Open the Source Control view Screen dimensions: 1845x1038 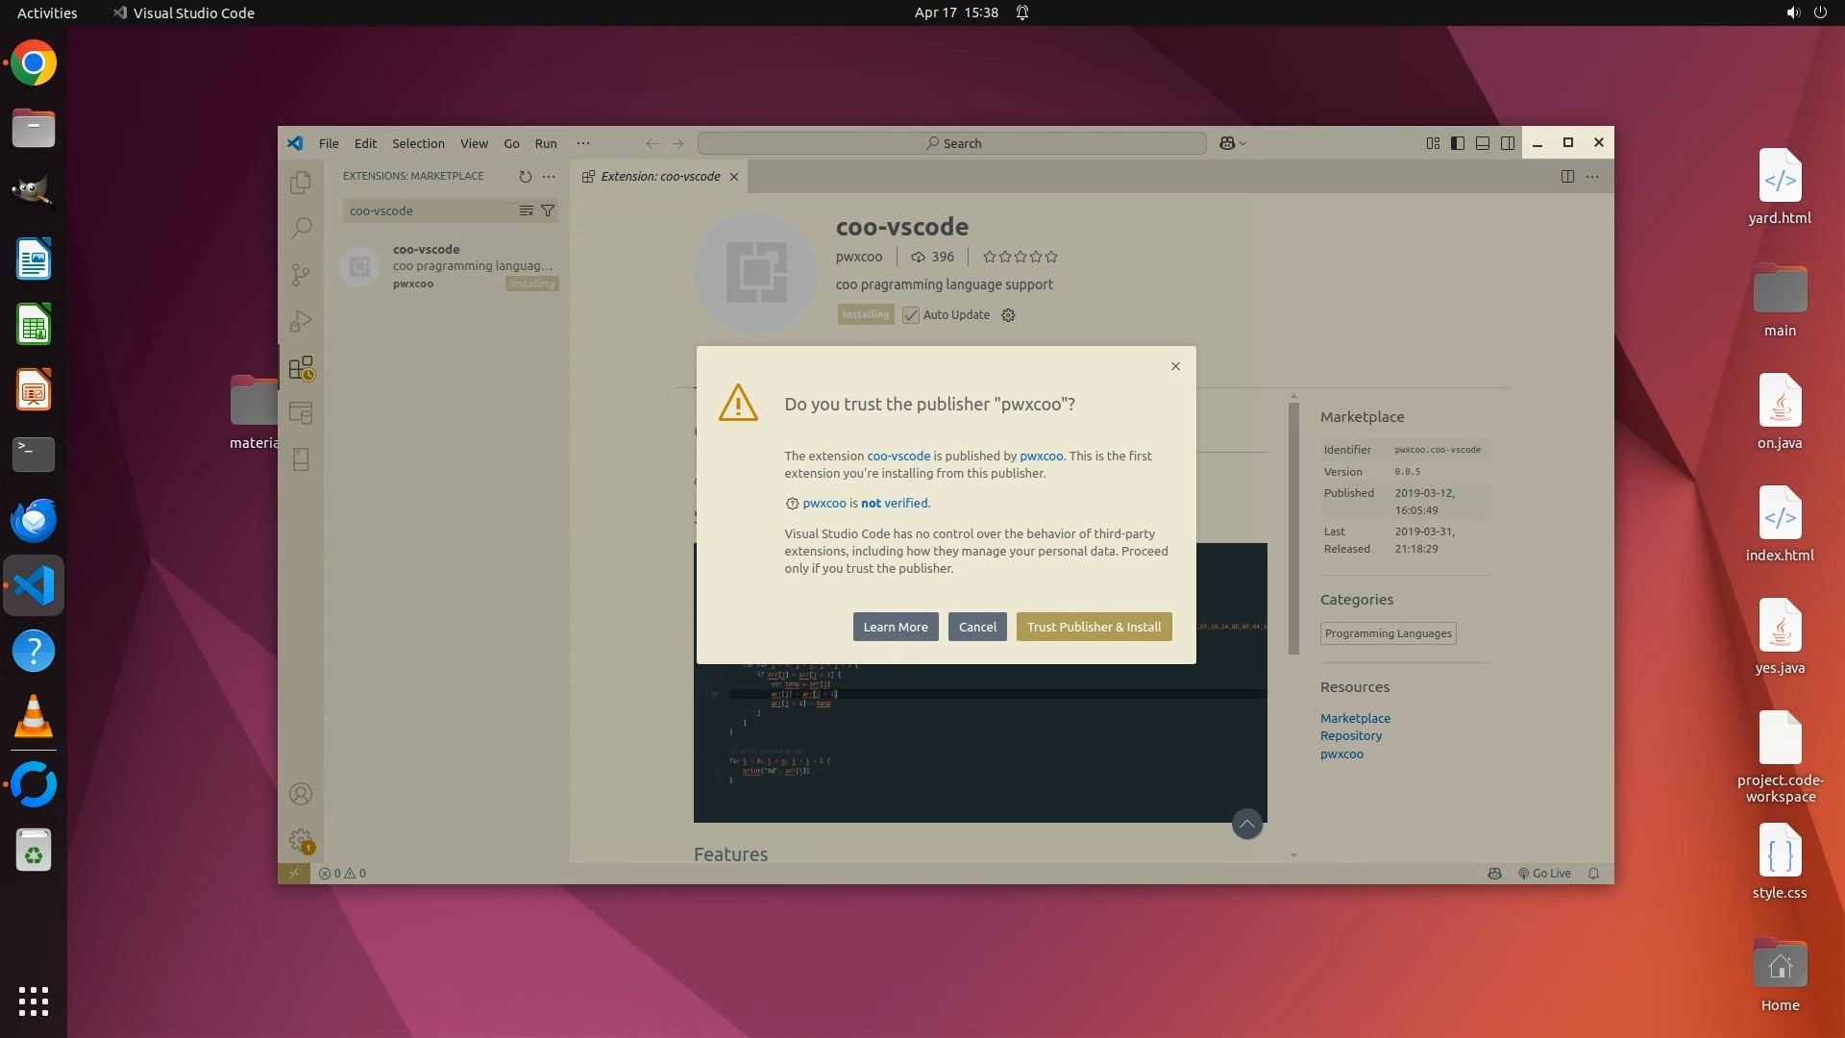point(301,275)
